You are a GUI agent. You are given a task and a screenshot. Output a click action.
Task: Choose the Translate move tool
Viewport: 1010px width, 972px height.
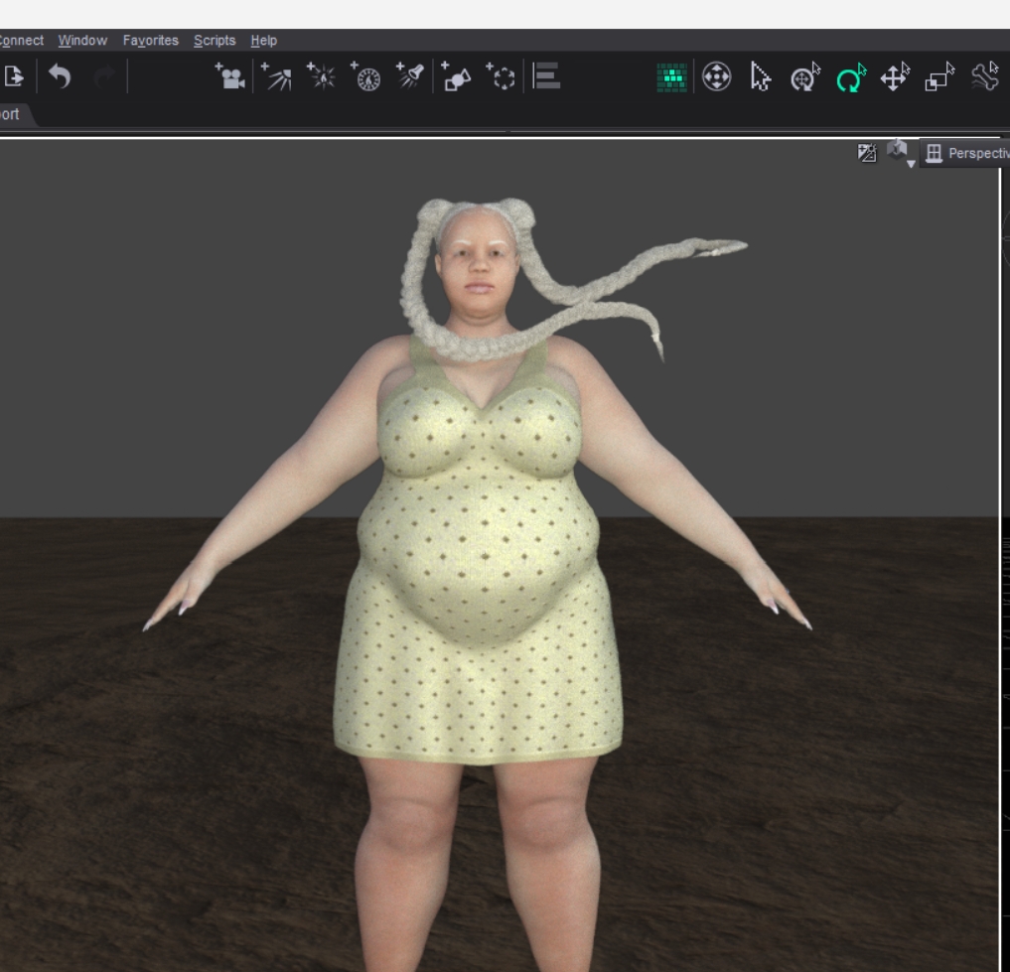click(895, 77)
